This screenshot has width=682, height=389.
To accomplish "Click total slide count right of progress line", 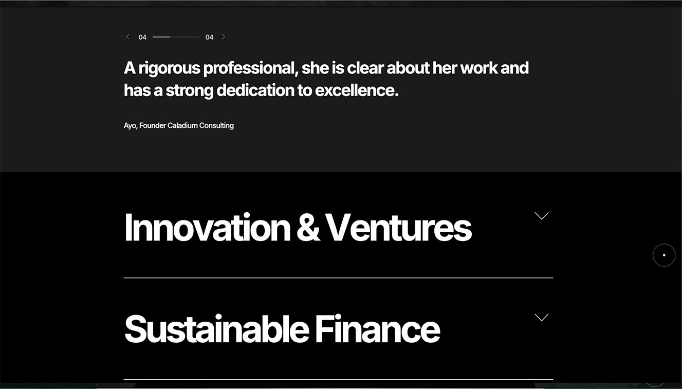I will (x=209, y=37).
